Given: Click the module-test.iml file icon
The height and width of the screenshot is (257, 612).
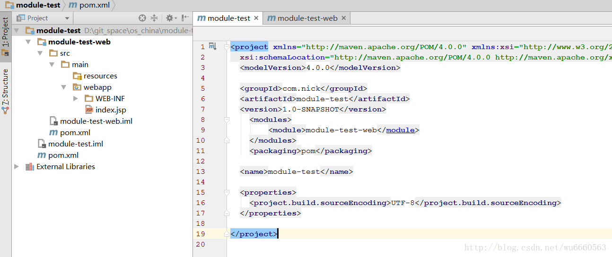Looking at the screenshot, I should coord(42,144).
